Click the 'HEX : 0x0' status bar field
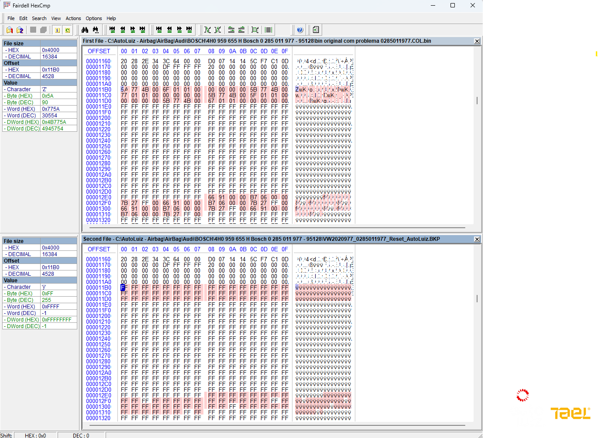598x438 pixels. pos(36,435)
